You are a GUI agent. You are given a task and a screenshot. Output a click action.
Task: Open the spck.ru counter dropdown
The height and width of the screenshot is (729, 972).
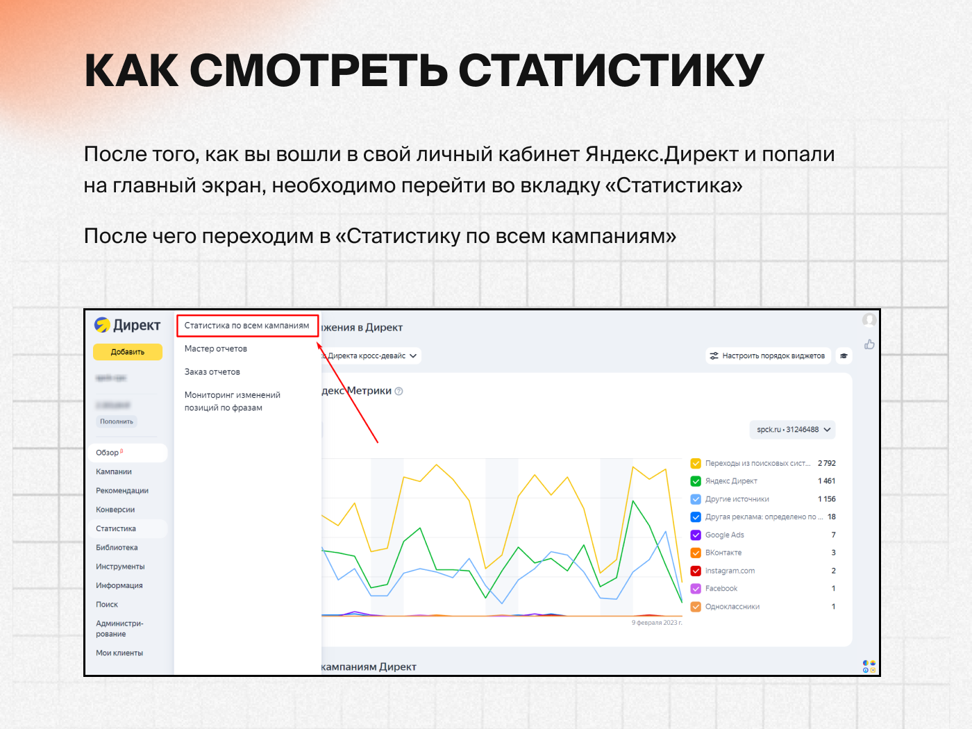793,430
